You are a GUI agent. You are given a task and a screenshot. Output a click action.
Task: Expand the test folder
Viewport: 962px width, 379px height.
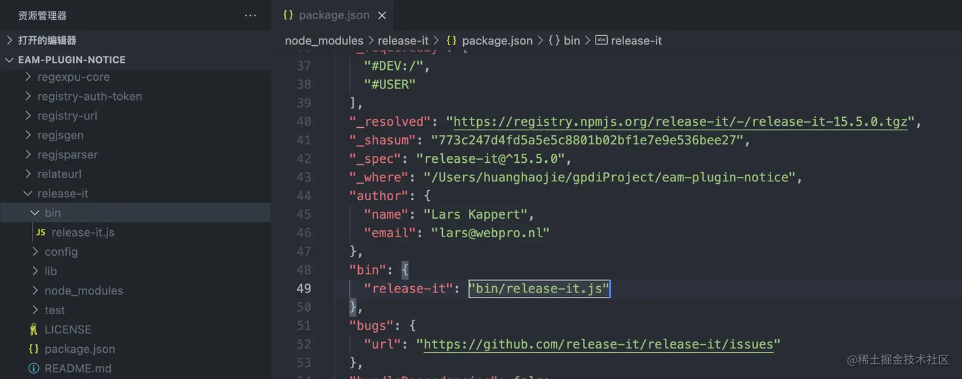[x=35, y=310]
